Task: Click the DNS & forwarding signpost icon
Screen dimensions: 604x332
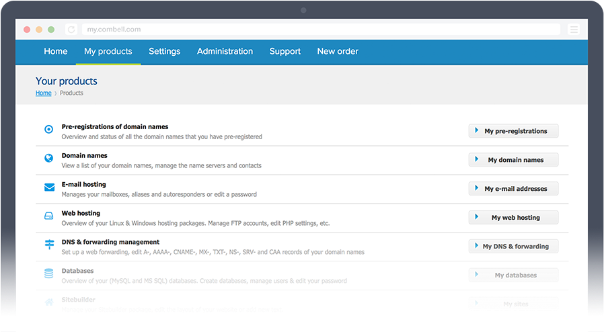Action: coord(49,245)
